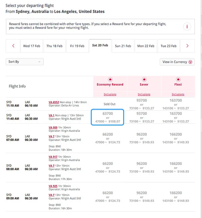Open the VA 6552 flight number link
Screen dimensions: 202x218
coord(54,102)
